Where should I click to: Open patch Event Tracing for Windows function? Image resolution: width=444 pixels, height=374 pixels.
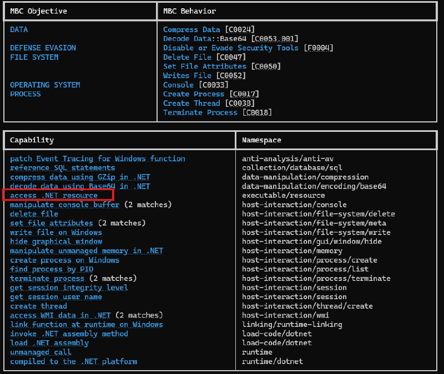click(x=98, y=159)
